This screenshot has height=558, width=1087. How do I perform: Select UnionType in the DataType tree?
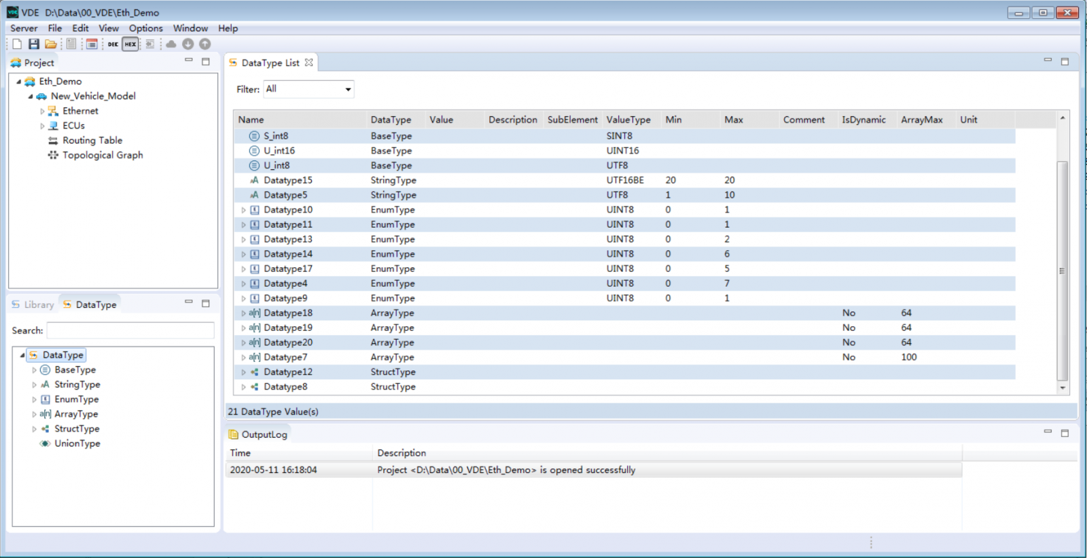[x=77, y=444]
